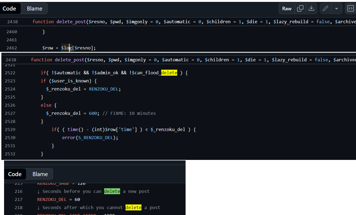Expand the more edit options caret
Viewport: 356px width, 215px height.
coord(337,9)
